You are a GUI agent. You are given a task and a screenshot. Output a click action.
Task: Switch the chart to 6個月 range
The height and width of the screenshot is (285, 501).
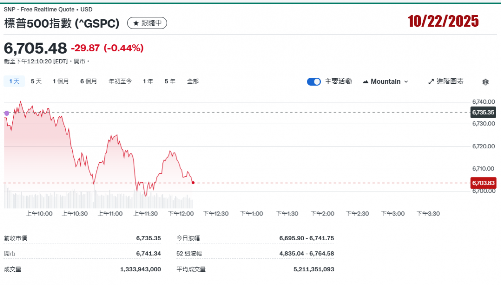pyautogui.click(x=89, y=81)
